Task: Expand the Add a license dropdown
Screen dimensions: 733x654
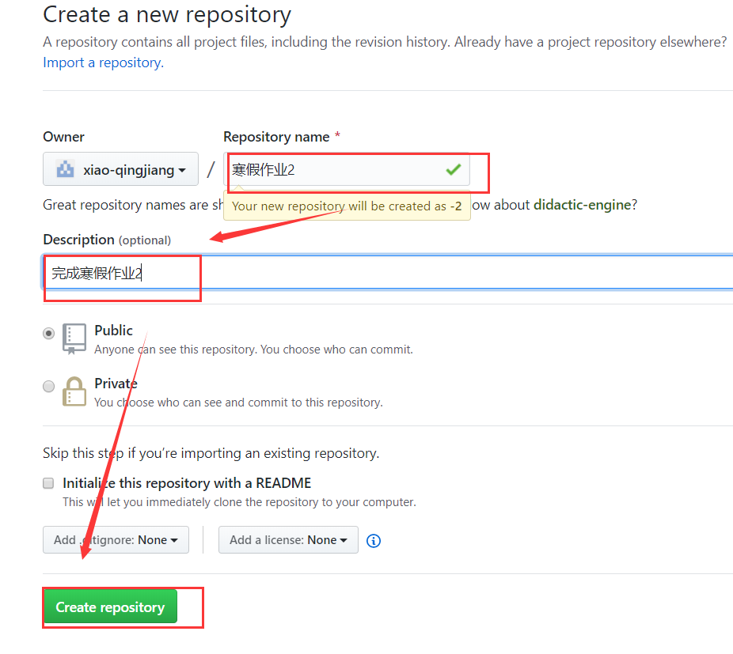Action: click(288, 540)
